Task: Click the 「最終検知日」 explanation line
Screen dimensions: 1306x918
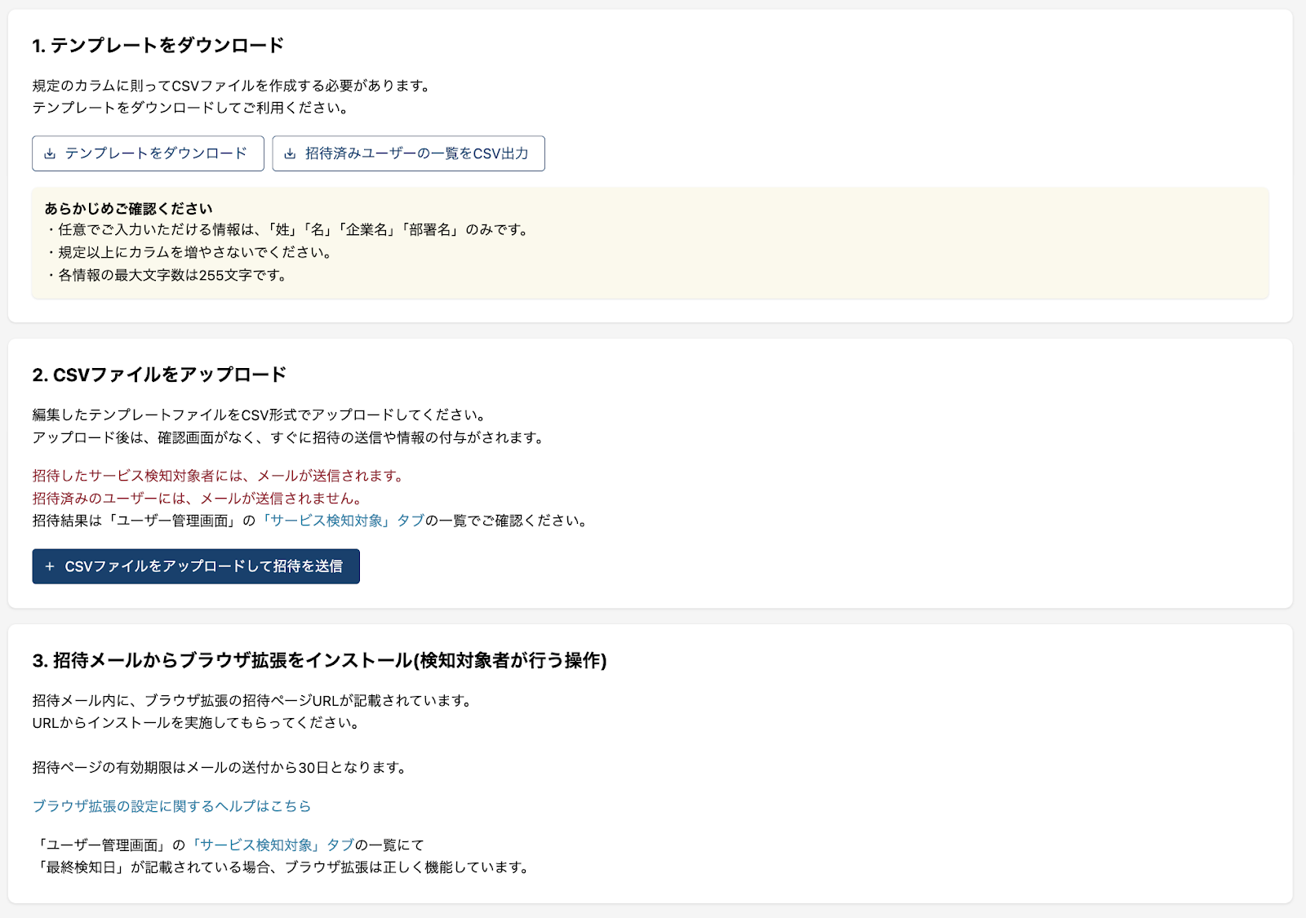Action: point(283,867)
